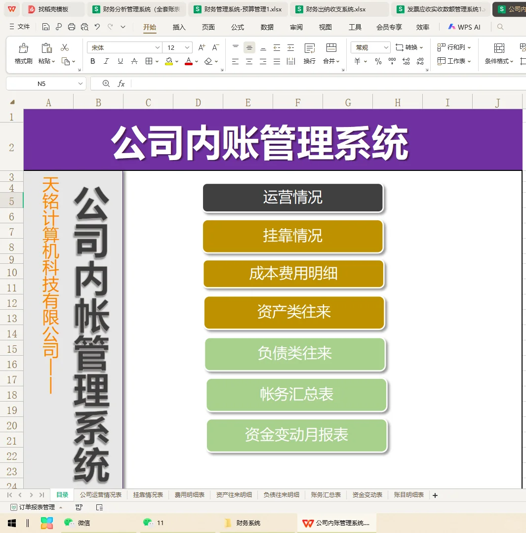
Task: Add a new worksheet with the plus button
Action: [x=435, y=494]
